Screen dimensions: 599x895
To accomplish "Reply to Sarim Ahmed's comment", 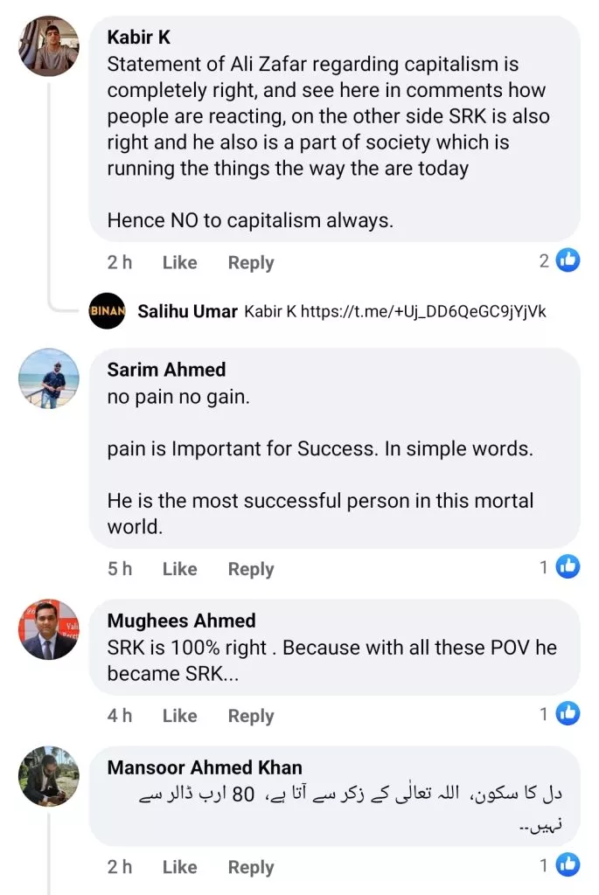I will click(251, 569).
